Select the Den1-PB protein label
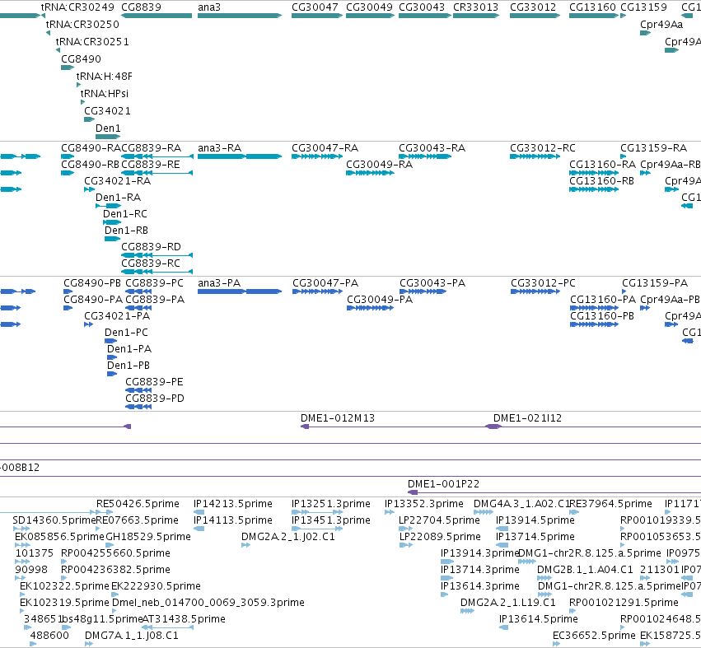Screen dimensions: 701x648 (129, 365)
